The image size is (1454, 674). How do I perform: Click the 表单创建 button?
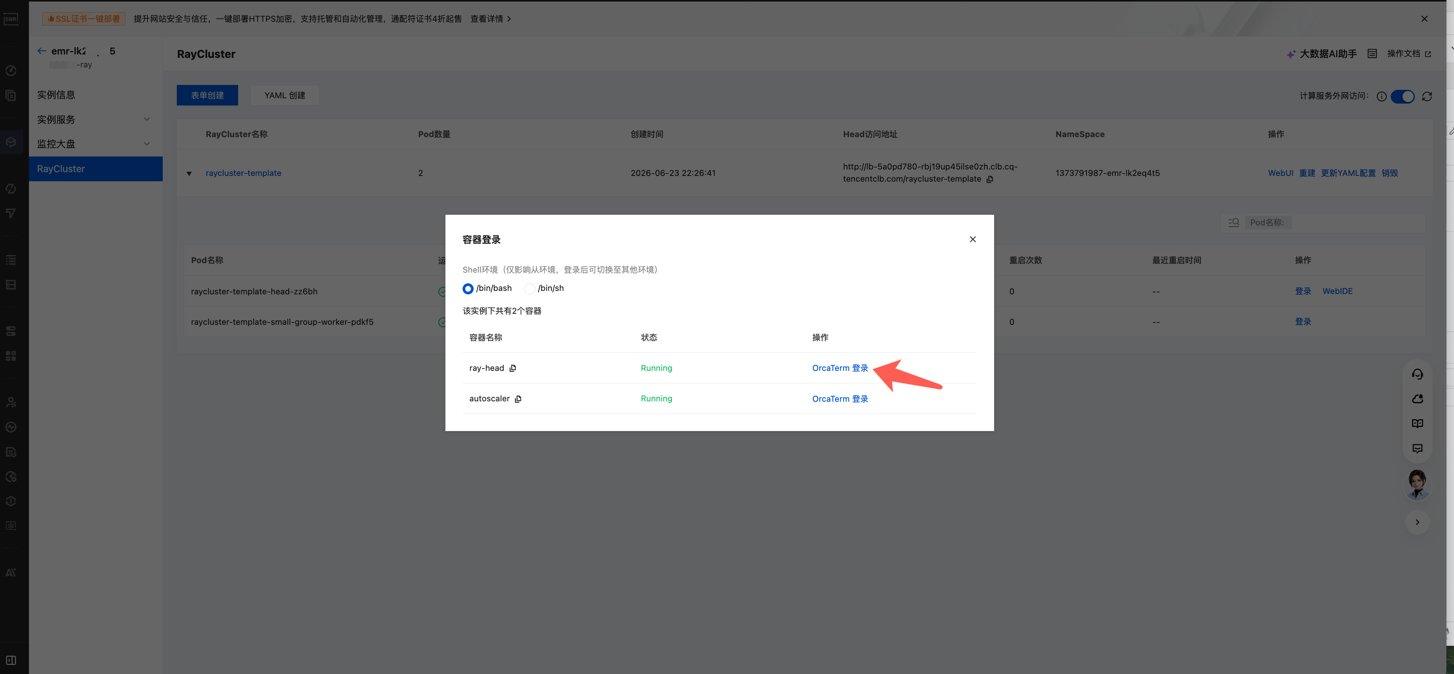point(207,95)
